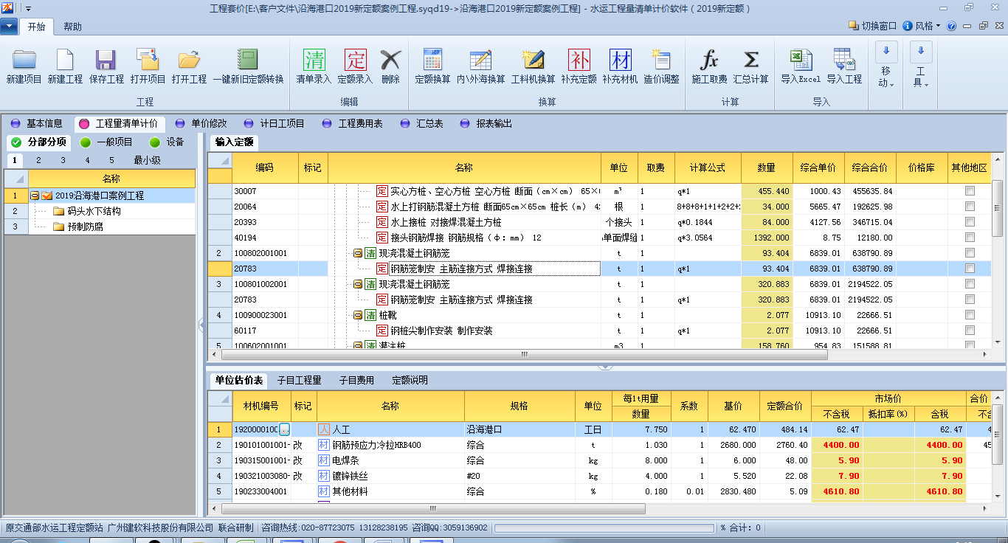
Task: Click the 定额换算 calculator icon
Action: pos(432,60)
